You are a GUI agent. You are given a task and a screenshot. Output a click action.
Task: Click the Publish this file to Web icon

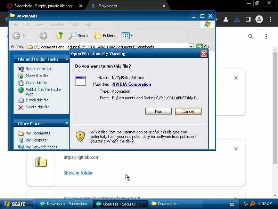coord(21,90)
